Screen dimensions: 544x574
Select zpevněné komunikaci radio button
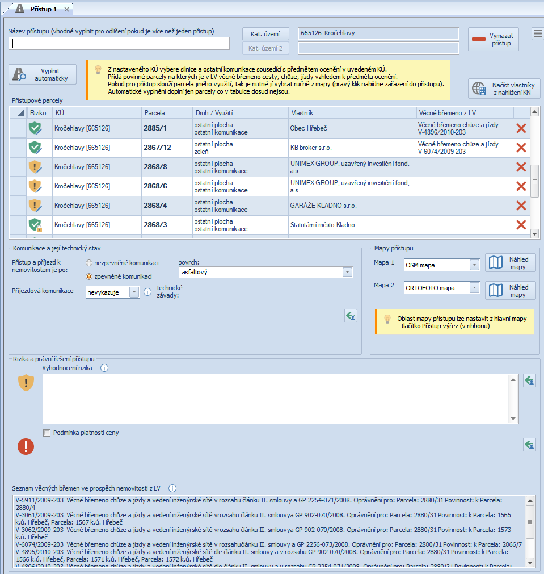89,276
